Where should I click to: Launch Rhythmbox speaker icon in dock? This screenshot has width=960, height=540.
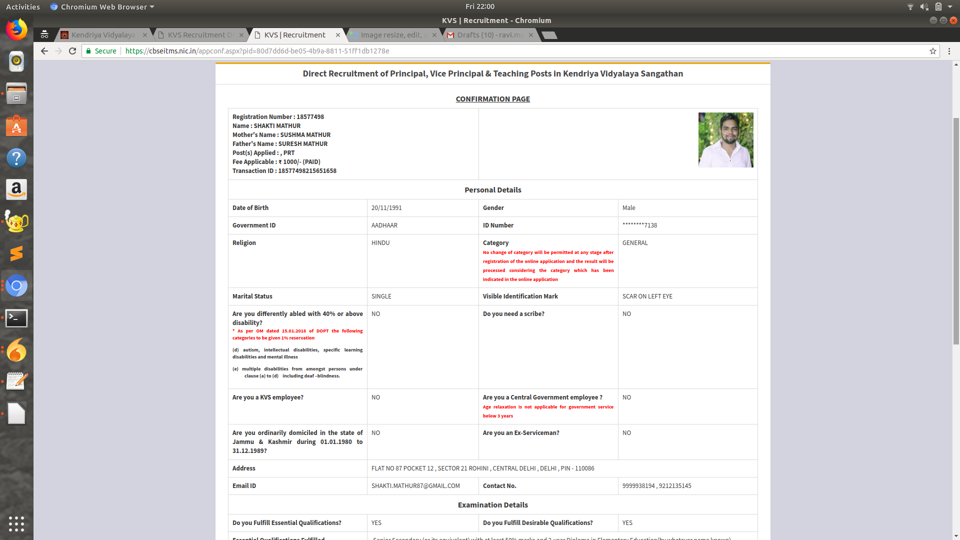coord(16,61)
